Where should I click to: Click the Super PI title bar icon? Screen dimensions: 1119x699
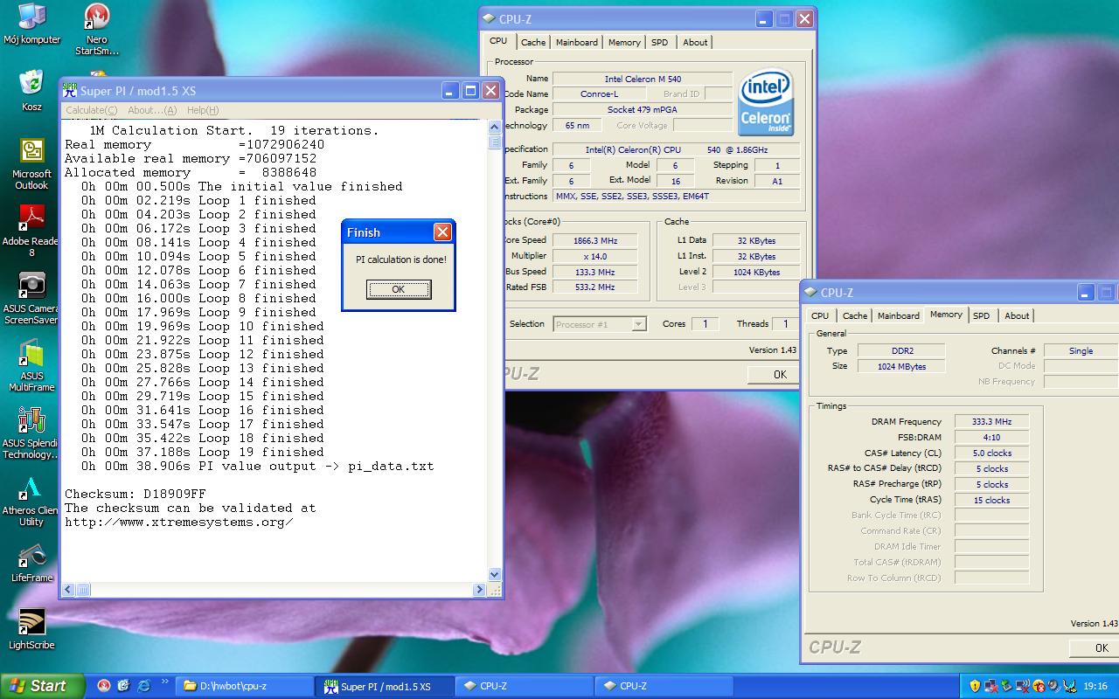pos(69,90)
